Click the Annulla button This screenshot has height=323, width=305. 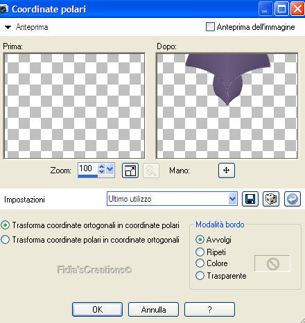[153, 309]
